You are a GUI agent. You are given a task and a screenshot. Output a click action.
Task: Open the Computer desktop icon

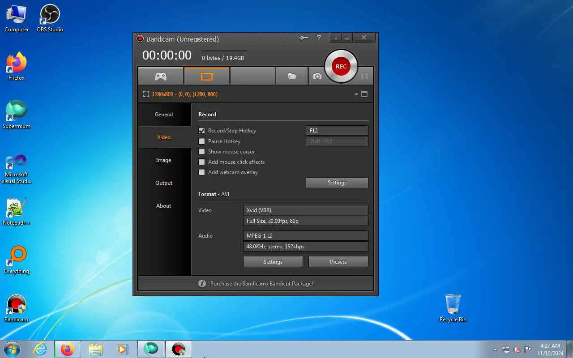[x=17, y=19]
